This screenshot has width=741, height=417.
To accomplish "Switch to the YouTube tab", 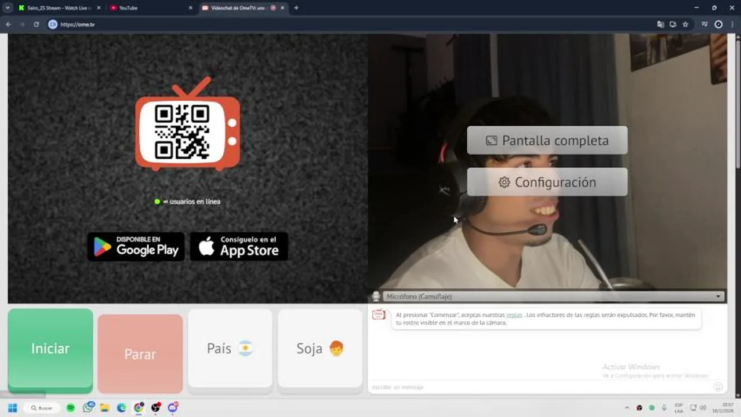I will click(147, 8).
